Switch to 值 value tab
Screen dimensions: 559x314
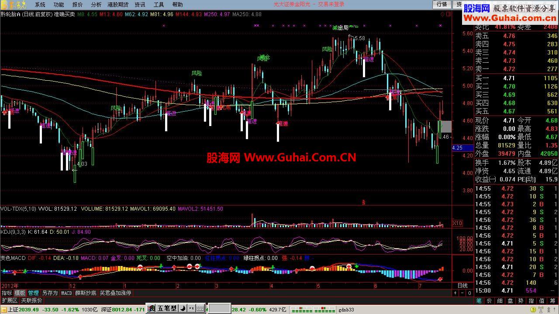tap(542, 300)
